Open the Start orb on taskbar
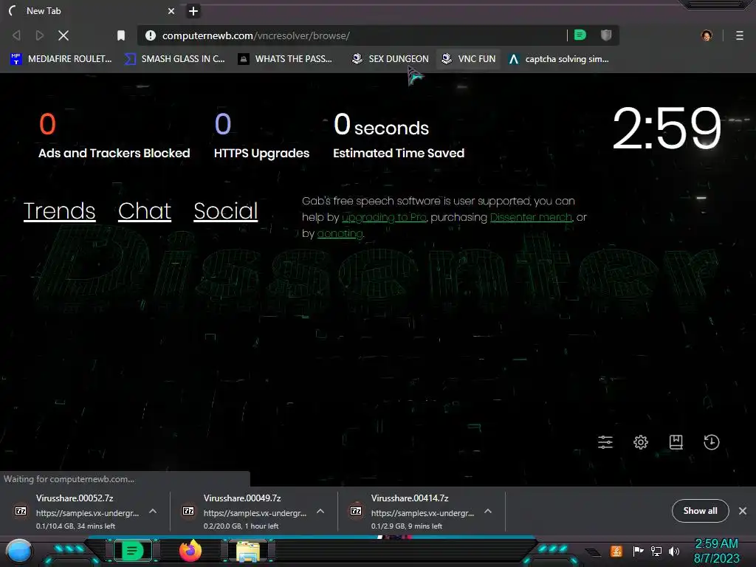The height and width of the screenshot is (567, 756). click(19, 551)
